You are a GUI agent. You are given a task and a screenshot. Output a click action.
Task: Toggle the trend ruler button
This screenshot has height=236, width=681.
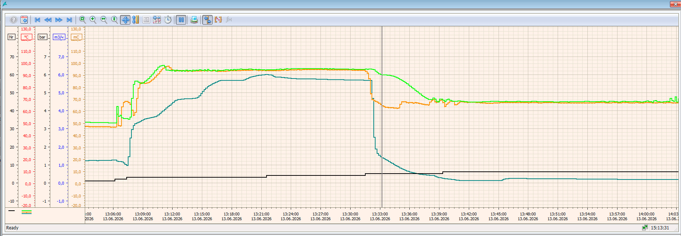pyautogui.click(x=207, y=20)
